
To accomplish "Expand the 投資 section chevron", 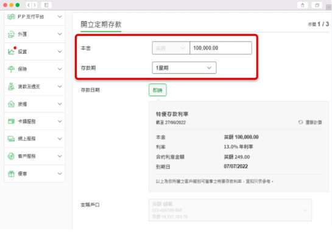I will (x=60, y=51).
